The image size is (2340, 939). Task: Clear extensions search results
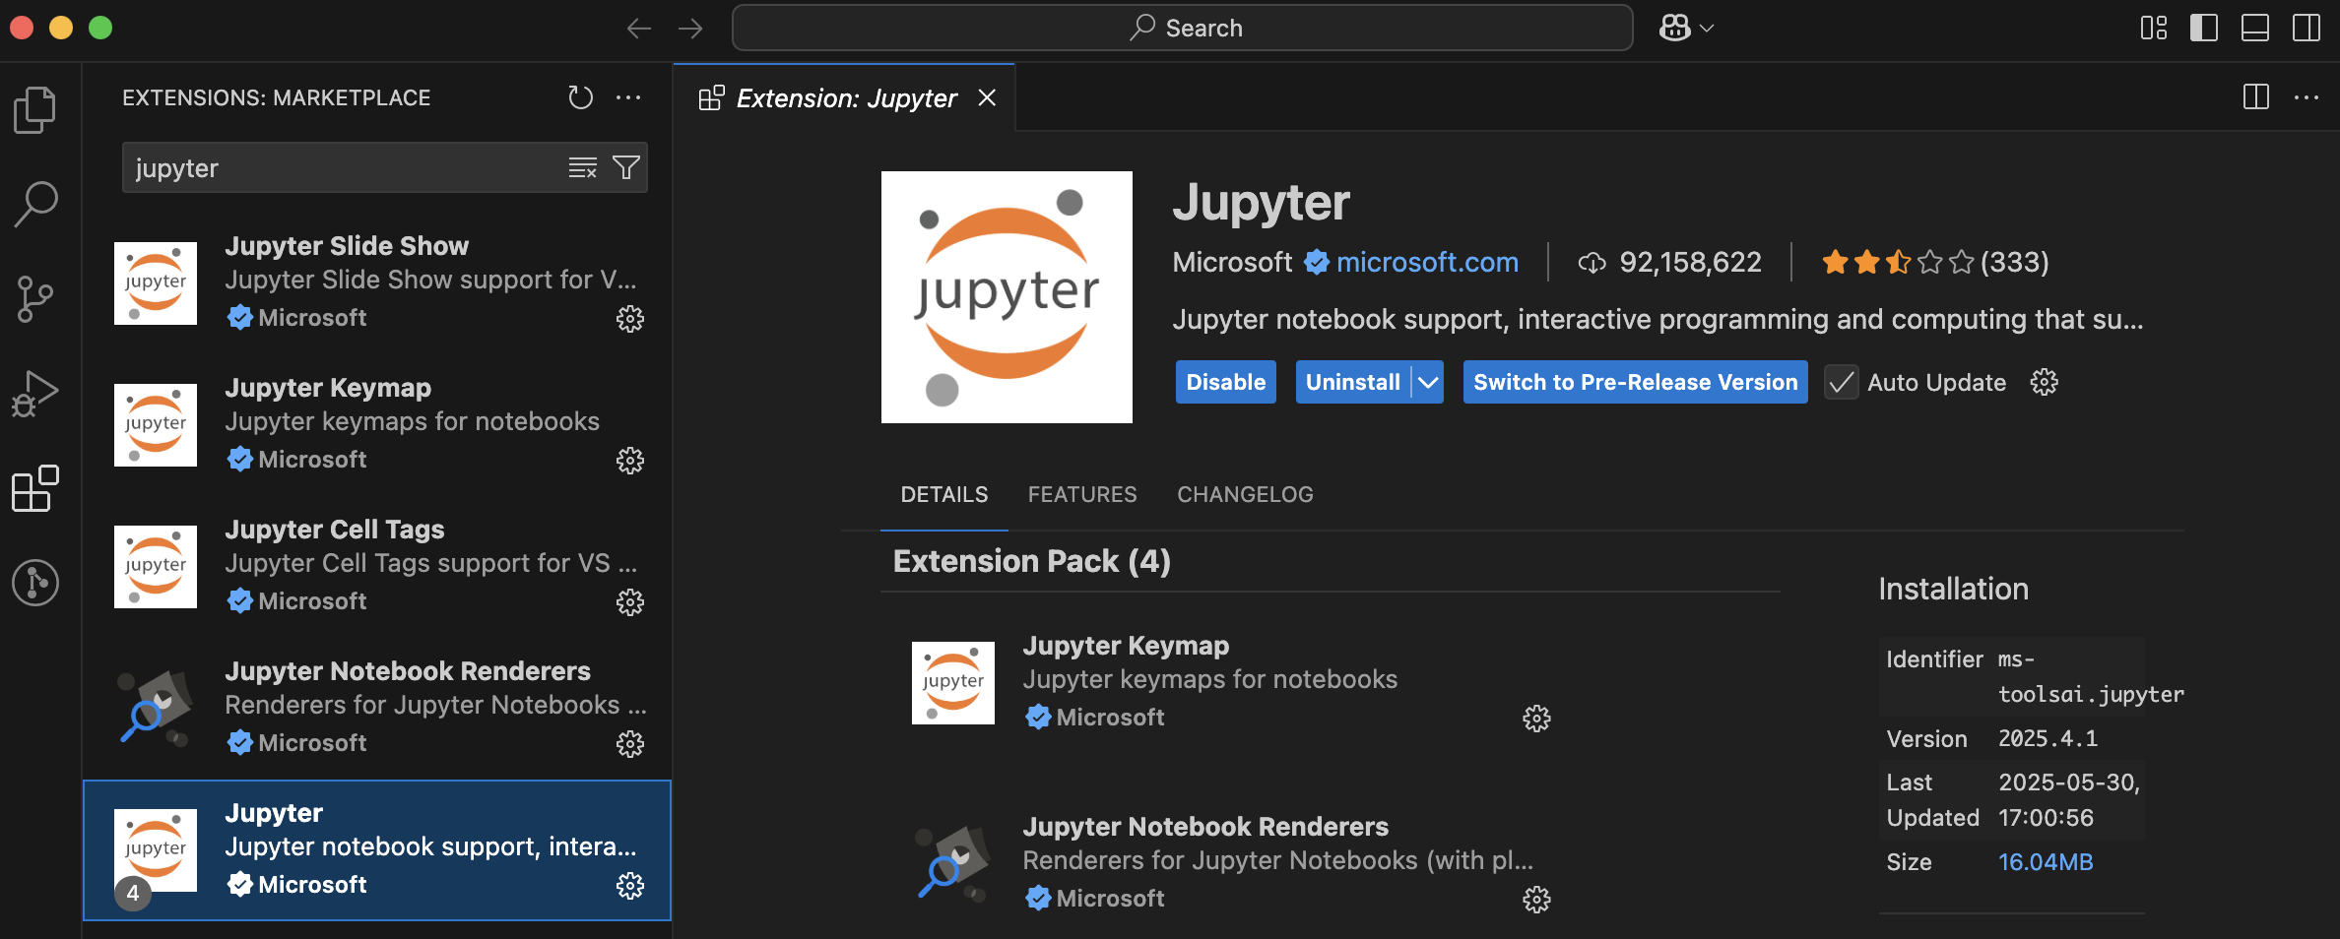[583, 168]
